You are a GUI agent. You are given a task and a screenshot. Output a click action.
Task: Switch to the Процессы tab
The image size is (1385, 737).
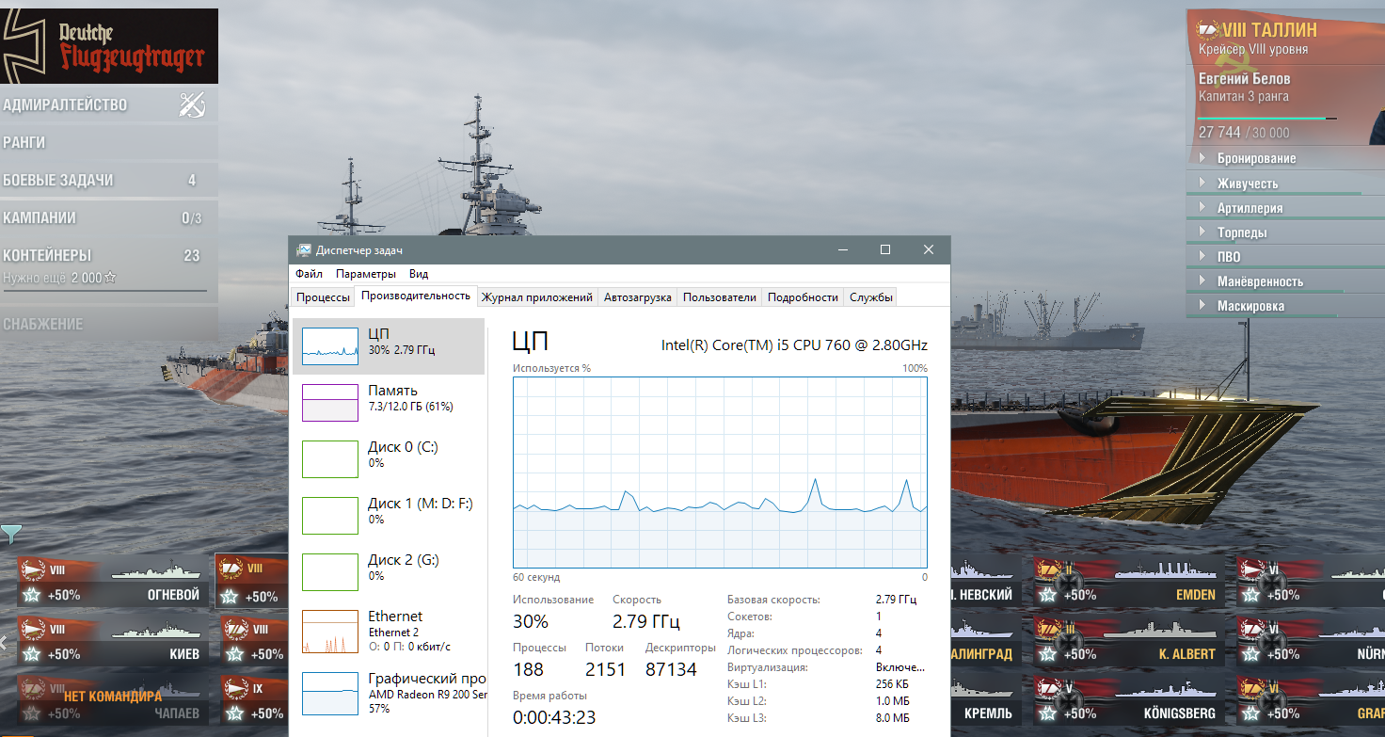323,297
